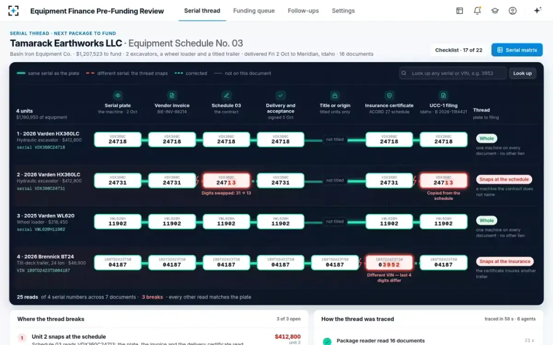Click the lock icon above Title or origin
553x345 pixels.
[335, 95]
